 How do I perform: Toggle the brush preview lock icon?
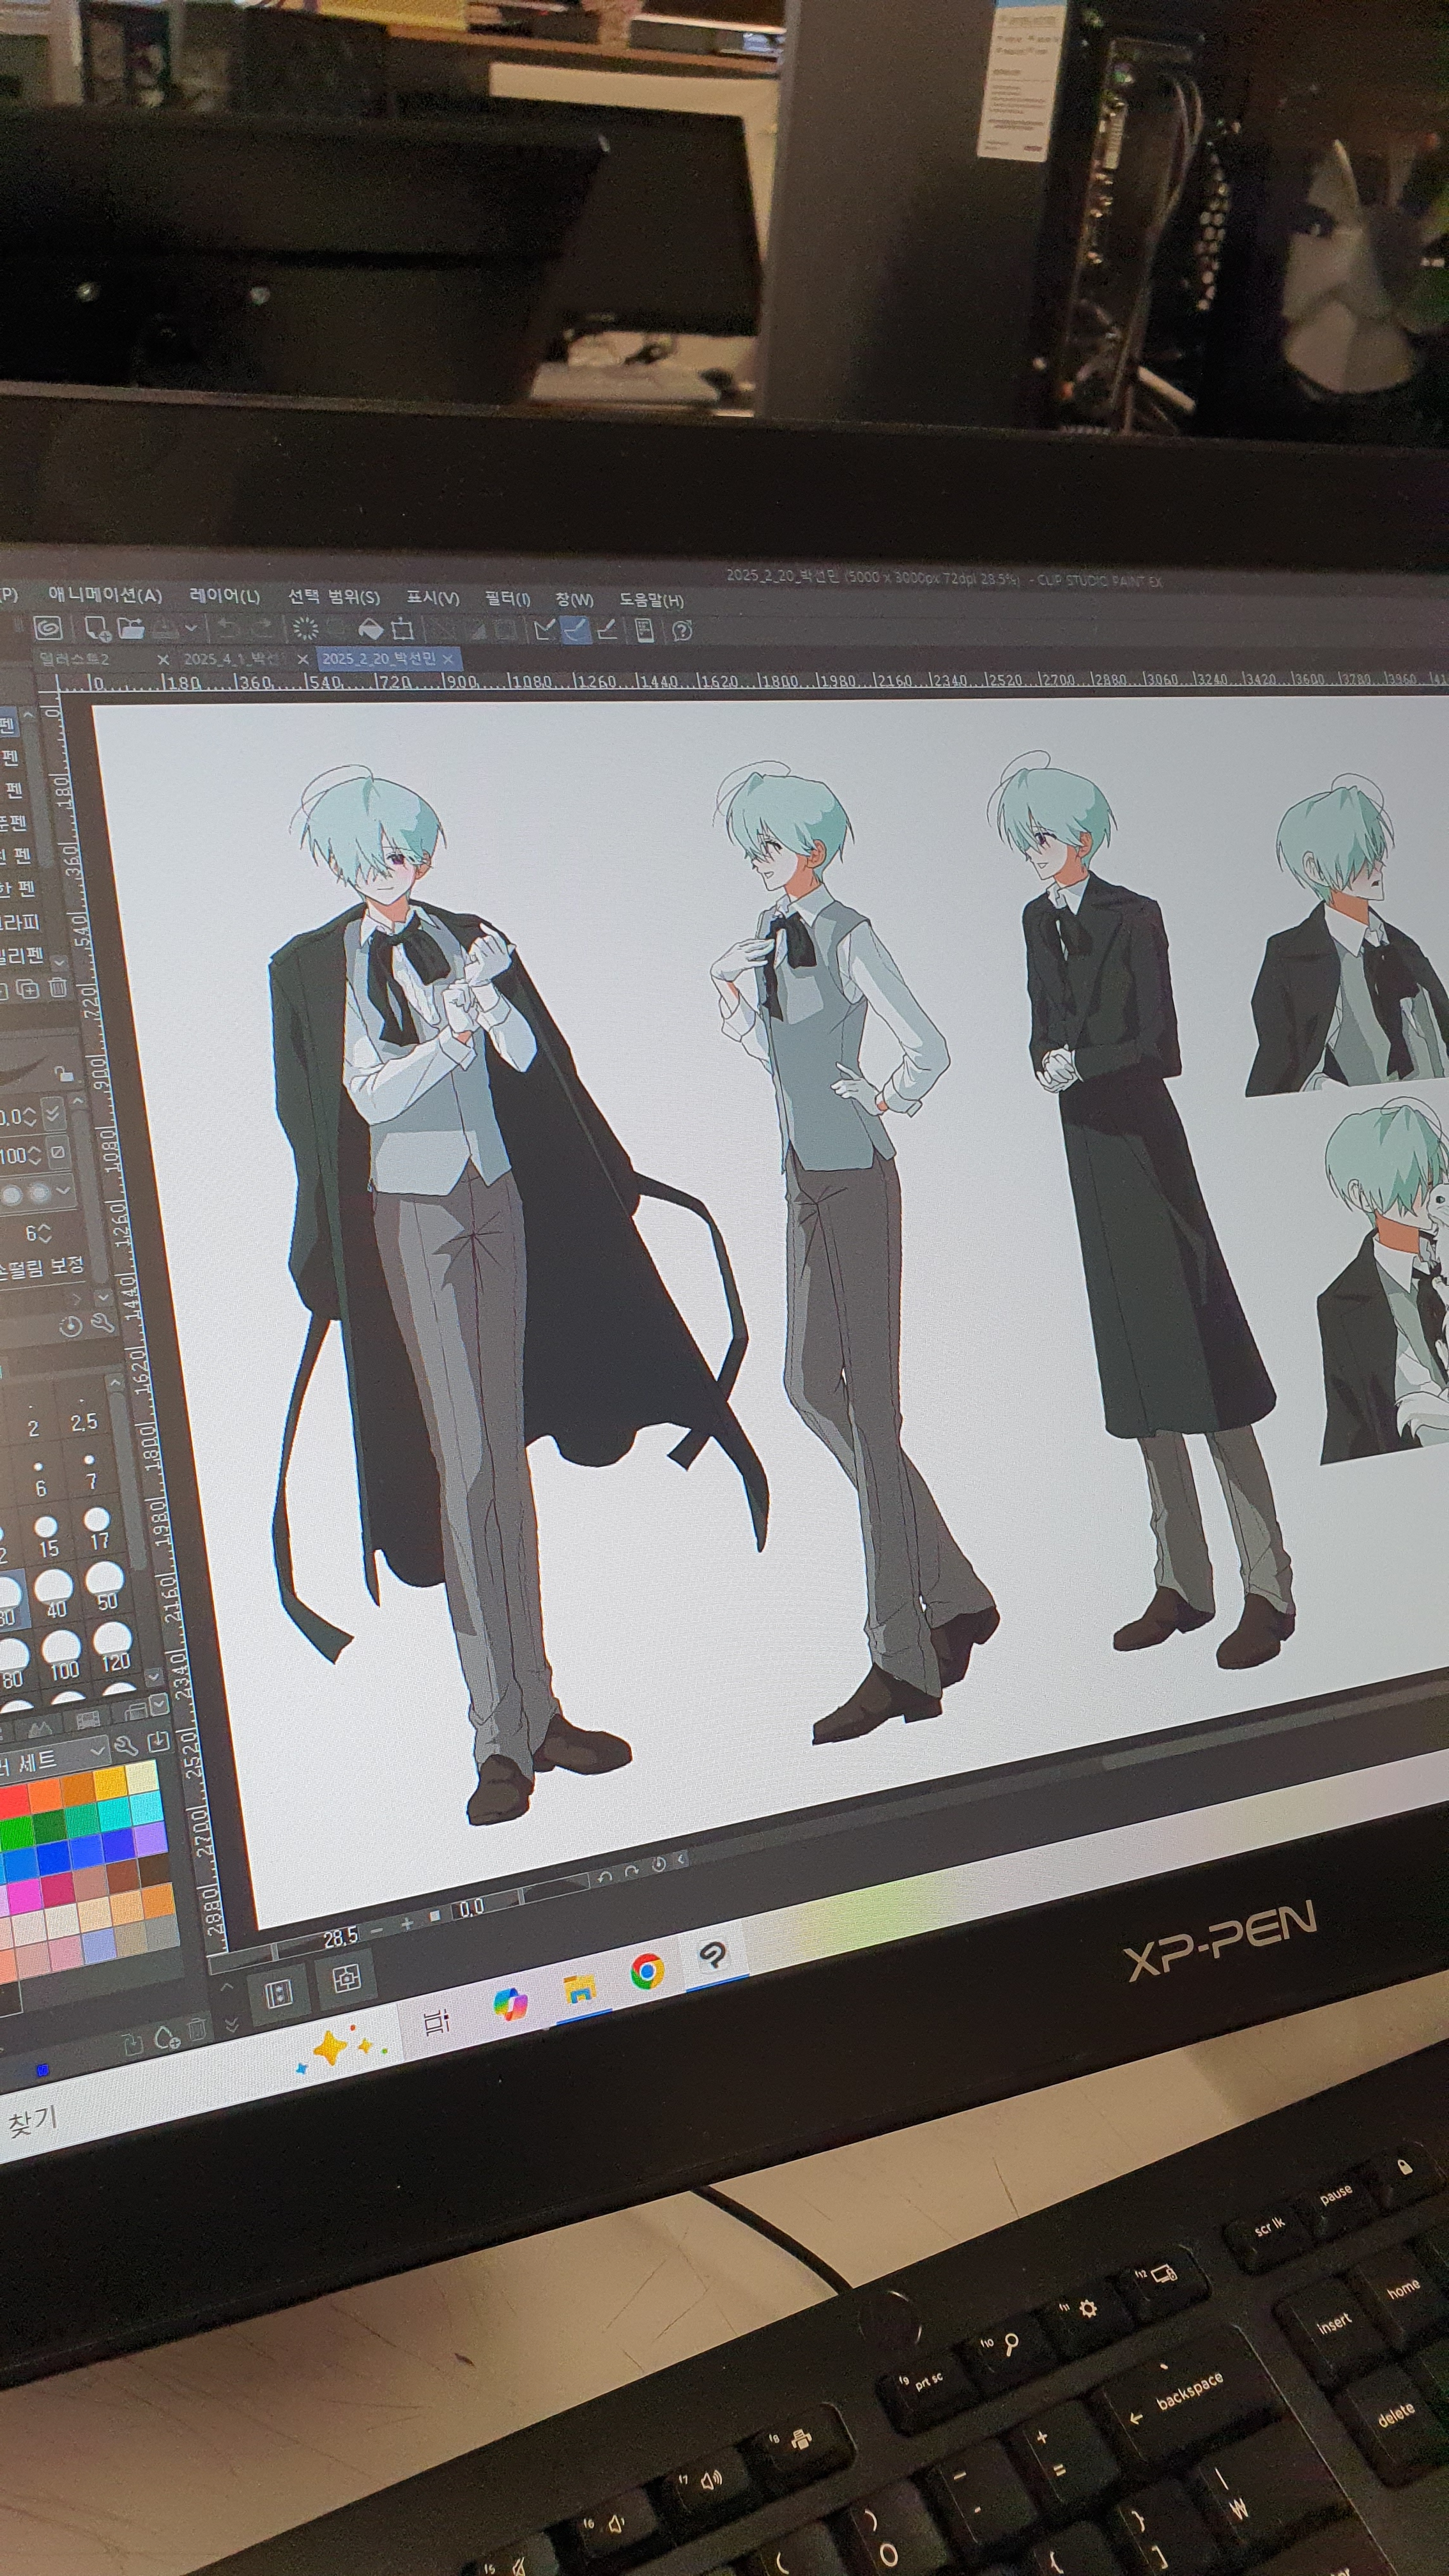[63, 1074]
